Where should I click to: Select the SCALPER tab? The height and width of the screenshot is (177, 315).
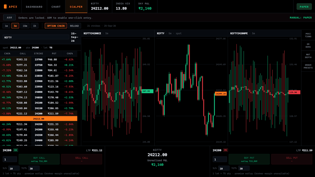click(x=76, y=7)
